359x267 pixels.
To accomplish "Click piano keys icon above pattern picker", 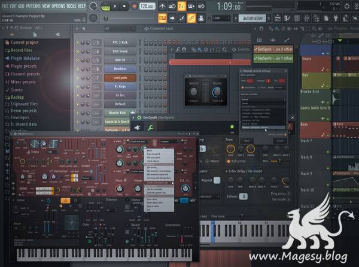I will click(260, 41).
